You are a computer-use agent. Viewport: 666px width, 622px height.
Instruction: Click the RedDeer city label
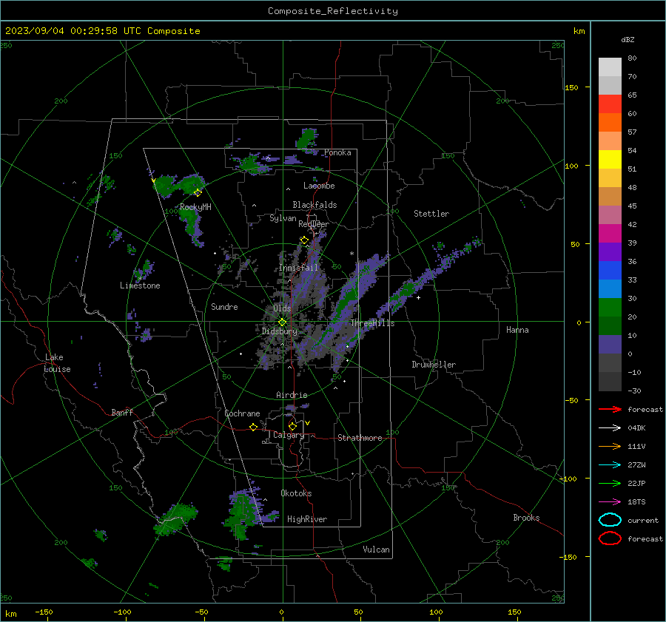(314, 224)
